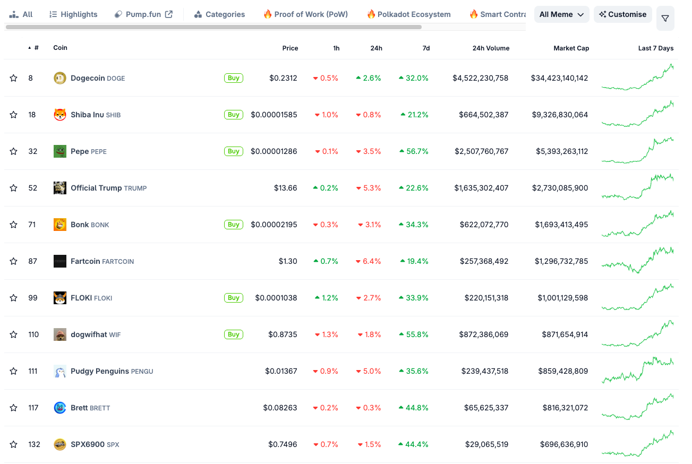The height and width of the screenshot is (464, 692).
Task: Favorite Fartcoin using its star
Action: pos(13,261)
